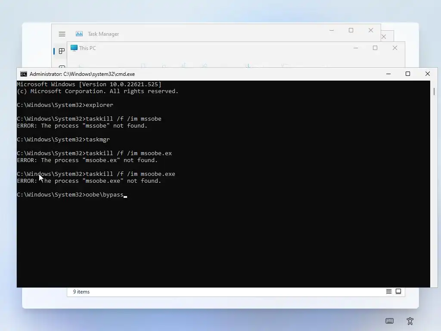Maximize the Administrator cmd.exe window
Image resolution: width=441 pixels, height=331 pixels.
tap(408, 74)
